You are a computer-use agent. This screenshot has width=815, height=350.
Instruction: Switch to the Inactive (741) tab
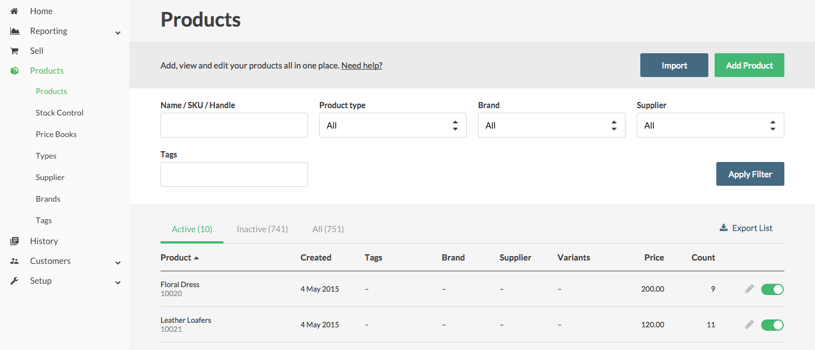pyautogui.click(x=262, y=229)
